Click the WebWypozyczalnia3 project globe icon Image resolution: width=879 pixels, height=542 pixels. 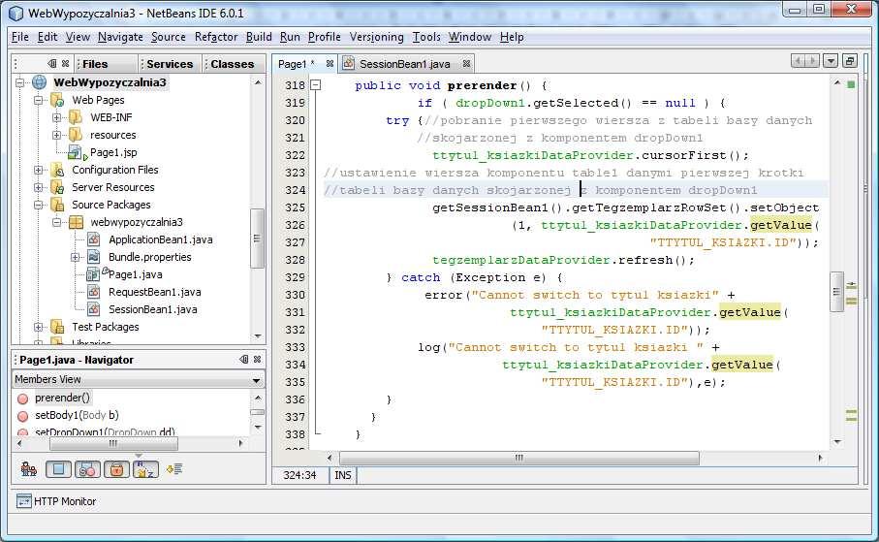(39, 82)
